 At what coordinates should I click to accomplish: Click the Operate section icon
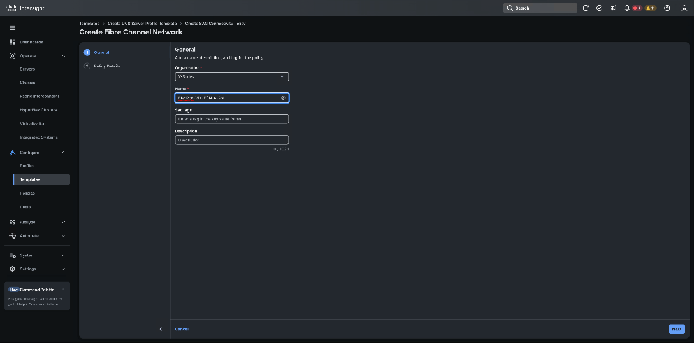(12, 56)
